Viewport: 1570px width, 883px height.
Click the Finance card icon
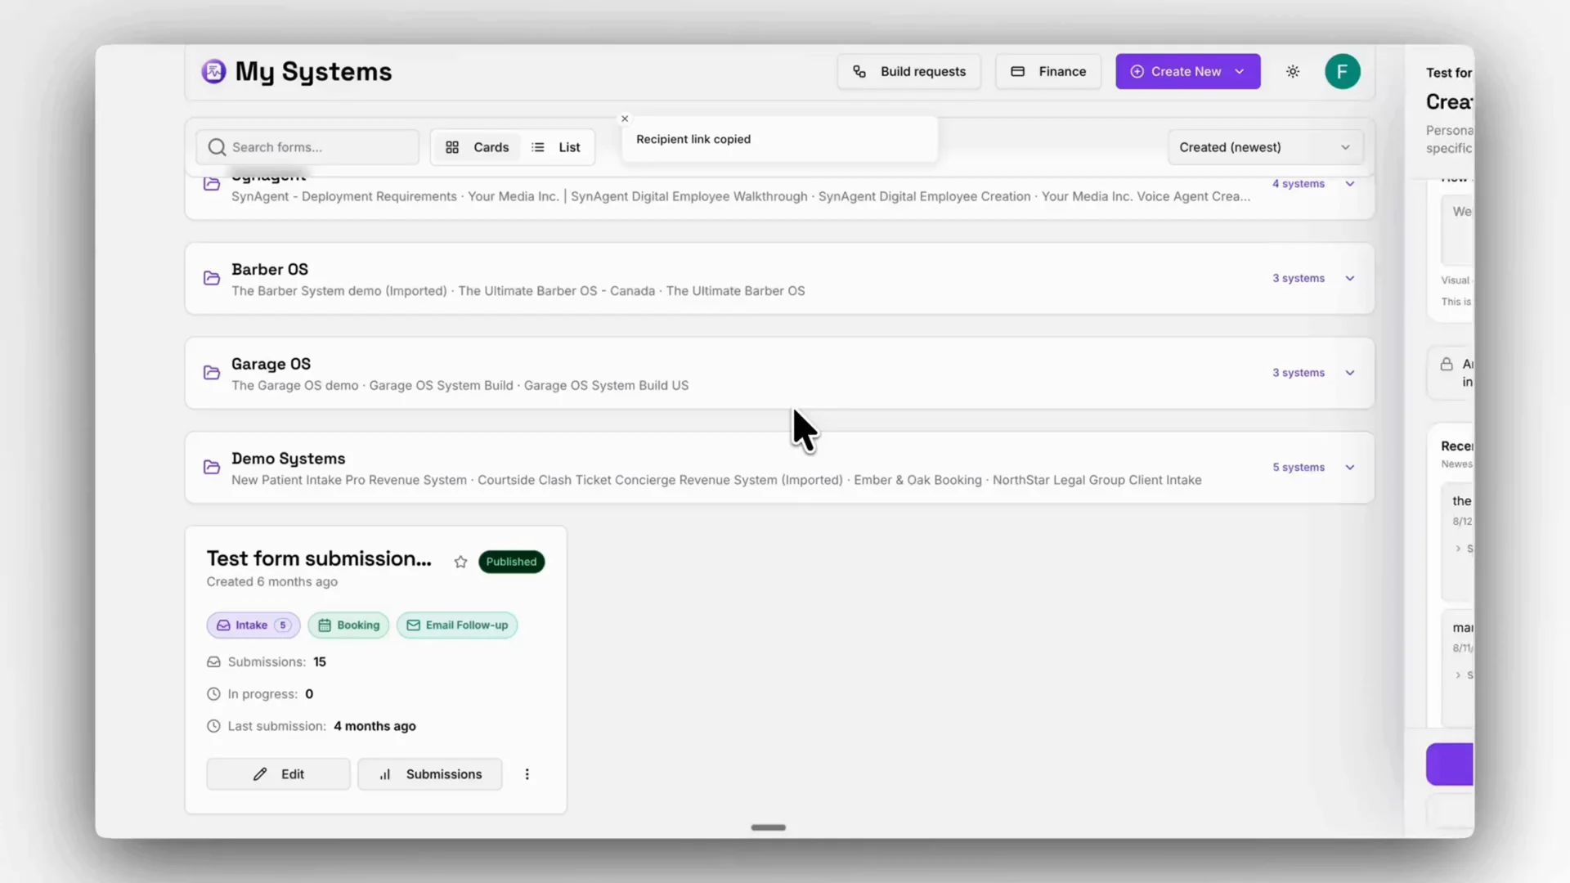(1018, 72)
